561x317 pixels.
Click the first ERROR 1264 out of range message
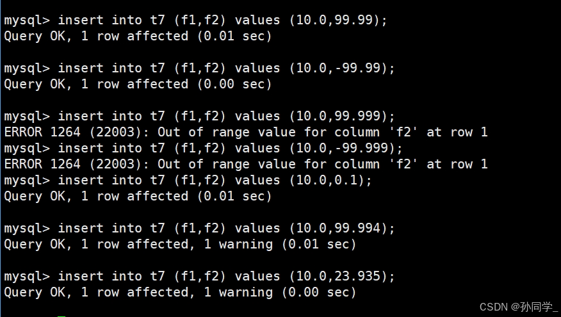[246, 132]
